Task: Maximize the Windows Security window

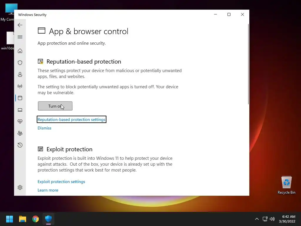Action: point(229,14)
